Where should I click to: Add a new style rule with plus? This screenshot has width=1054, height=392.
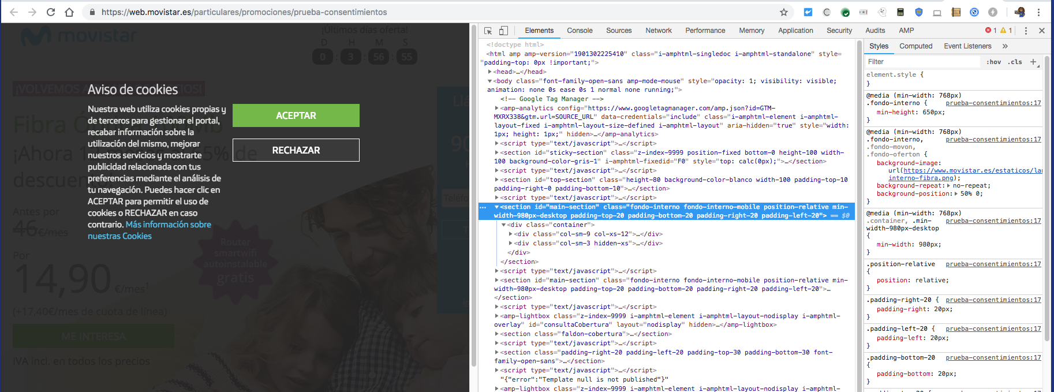(x=1033, y=62)
